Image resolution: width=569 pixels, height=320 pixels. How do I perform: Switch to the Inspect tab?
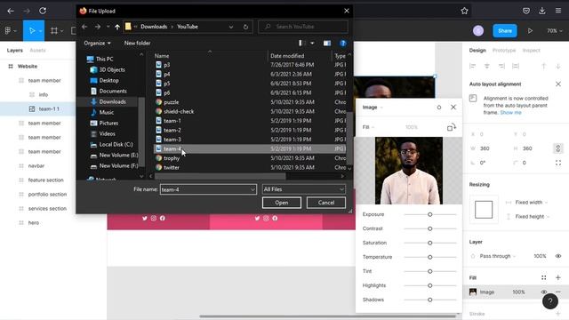(x=532, y=51)
